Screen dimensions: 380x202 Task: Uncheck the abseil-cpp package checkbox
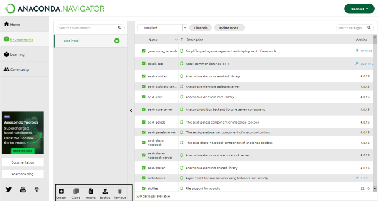[x=143, y=64]
